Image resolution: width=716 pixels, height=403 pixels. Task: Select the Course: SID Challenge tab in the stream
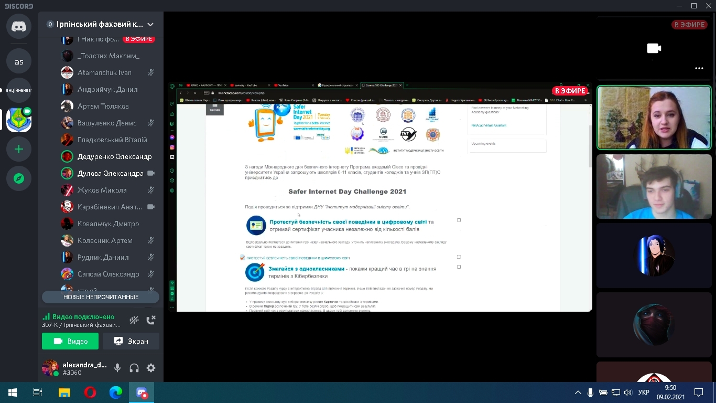coord(382,85)
